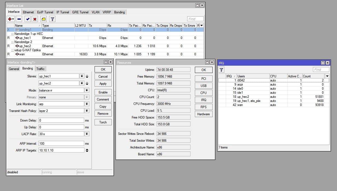Click the filter funnel icon in IRQ window
The image size is (337, 191).
tap(221, 69)
